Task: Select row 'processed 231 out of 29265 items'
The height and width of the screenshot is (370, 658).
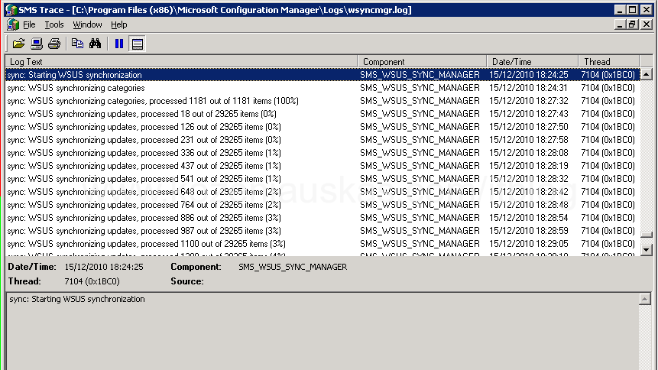Action: pos(323,140)
